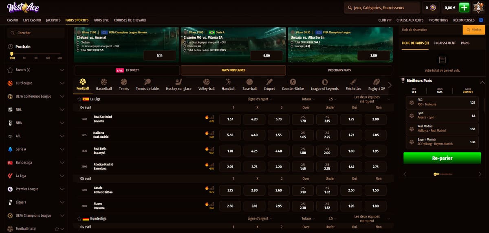
Task: Select the Handball sport icon
Action: coord(229,82)
